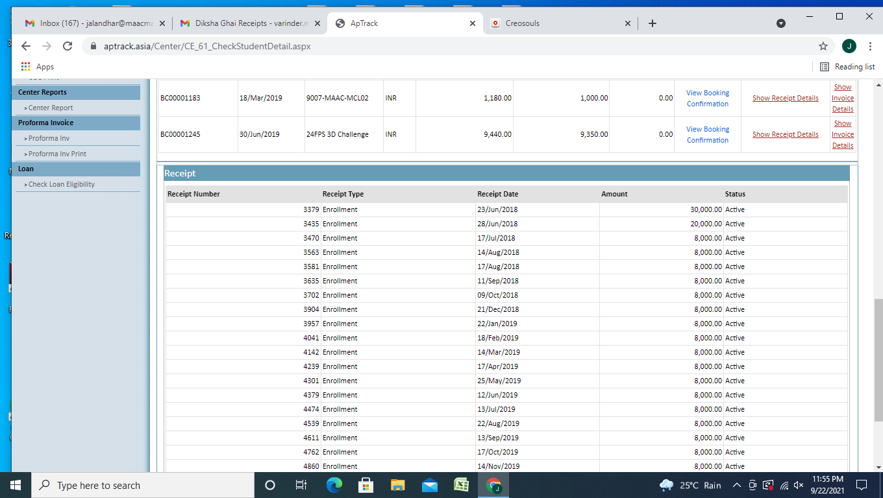The height and width of the screenshot is (498, 883).
Task: Open the Proforma Inv Print sidebar link
Action: (x=57, y=154)
